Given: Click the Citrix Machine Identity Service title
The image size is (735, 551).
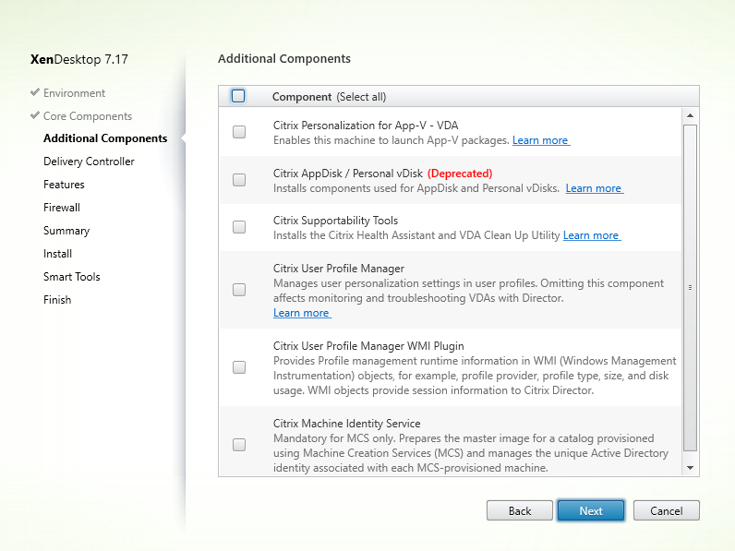Looking at the screenshot, I should 347,424.
